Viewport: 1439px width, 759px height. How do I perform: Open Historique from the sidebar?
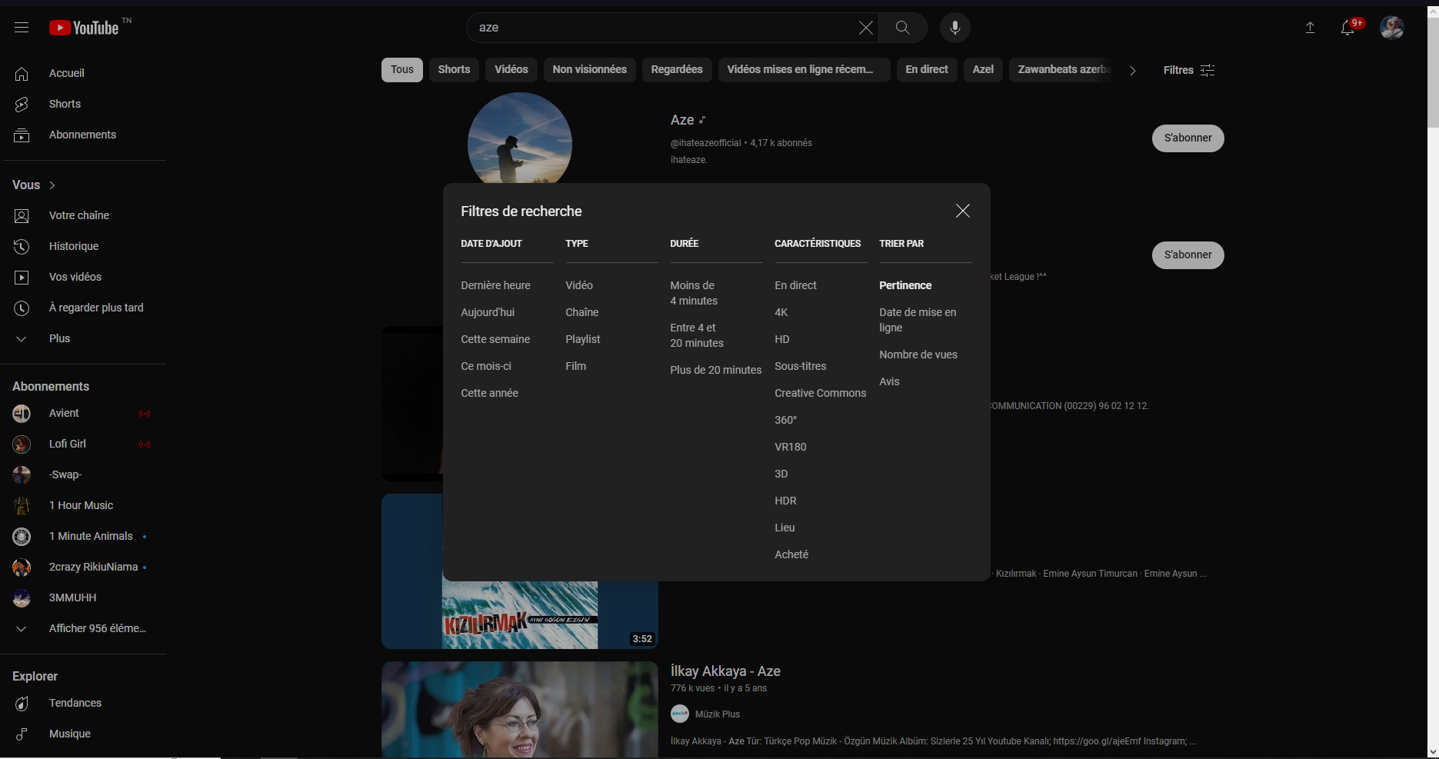[x=85, y=246]
